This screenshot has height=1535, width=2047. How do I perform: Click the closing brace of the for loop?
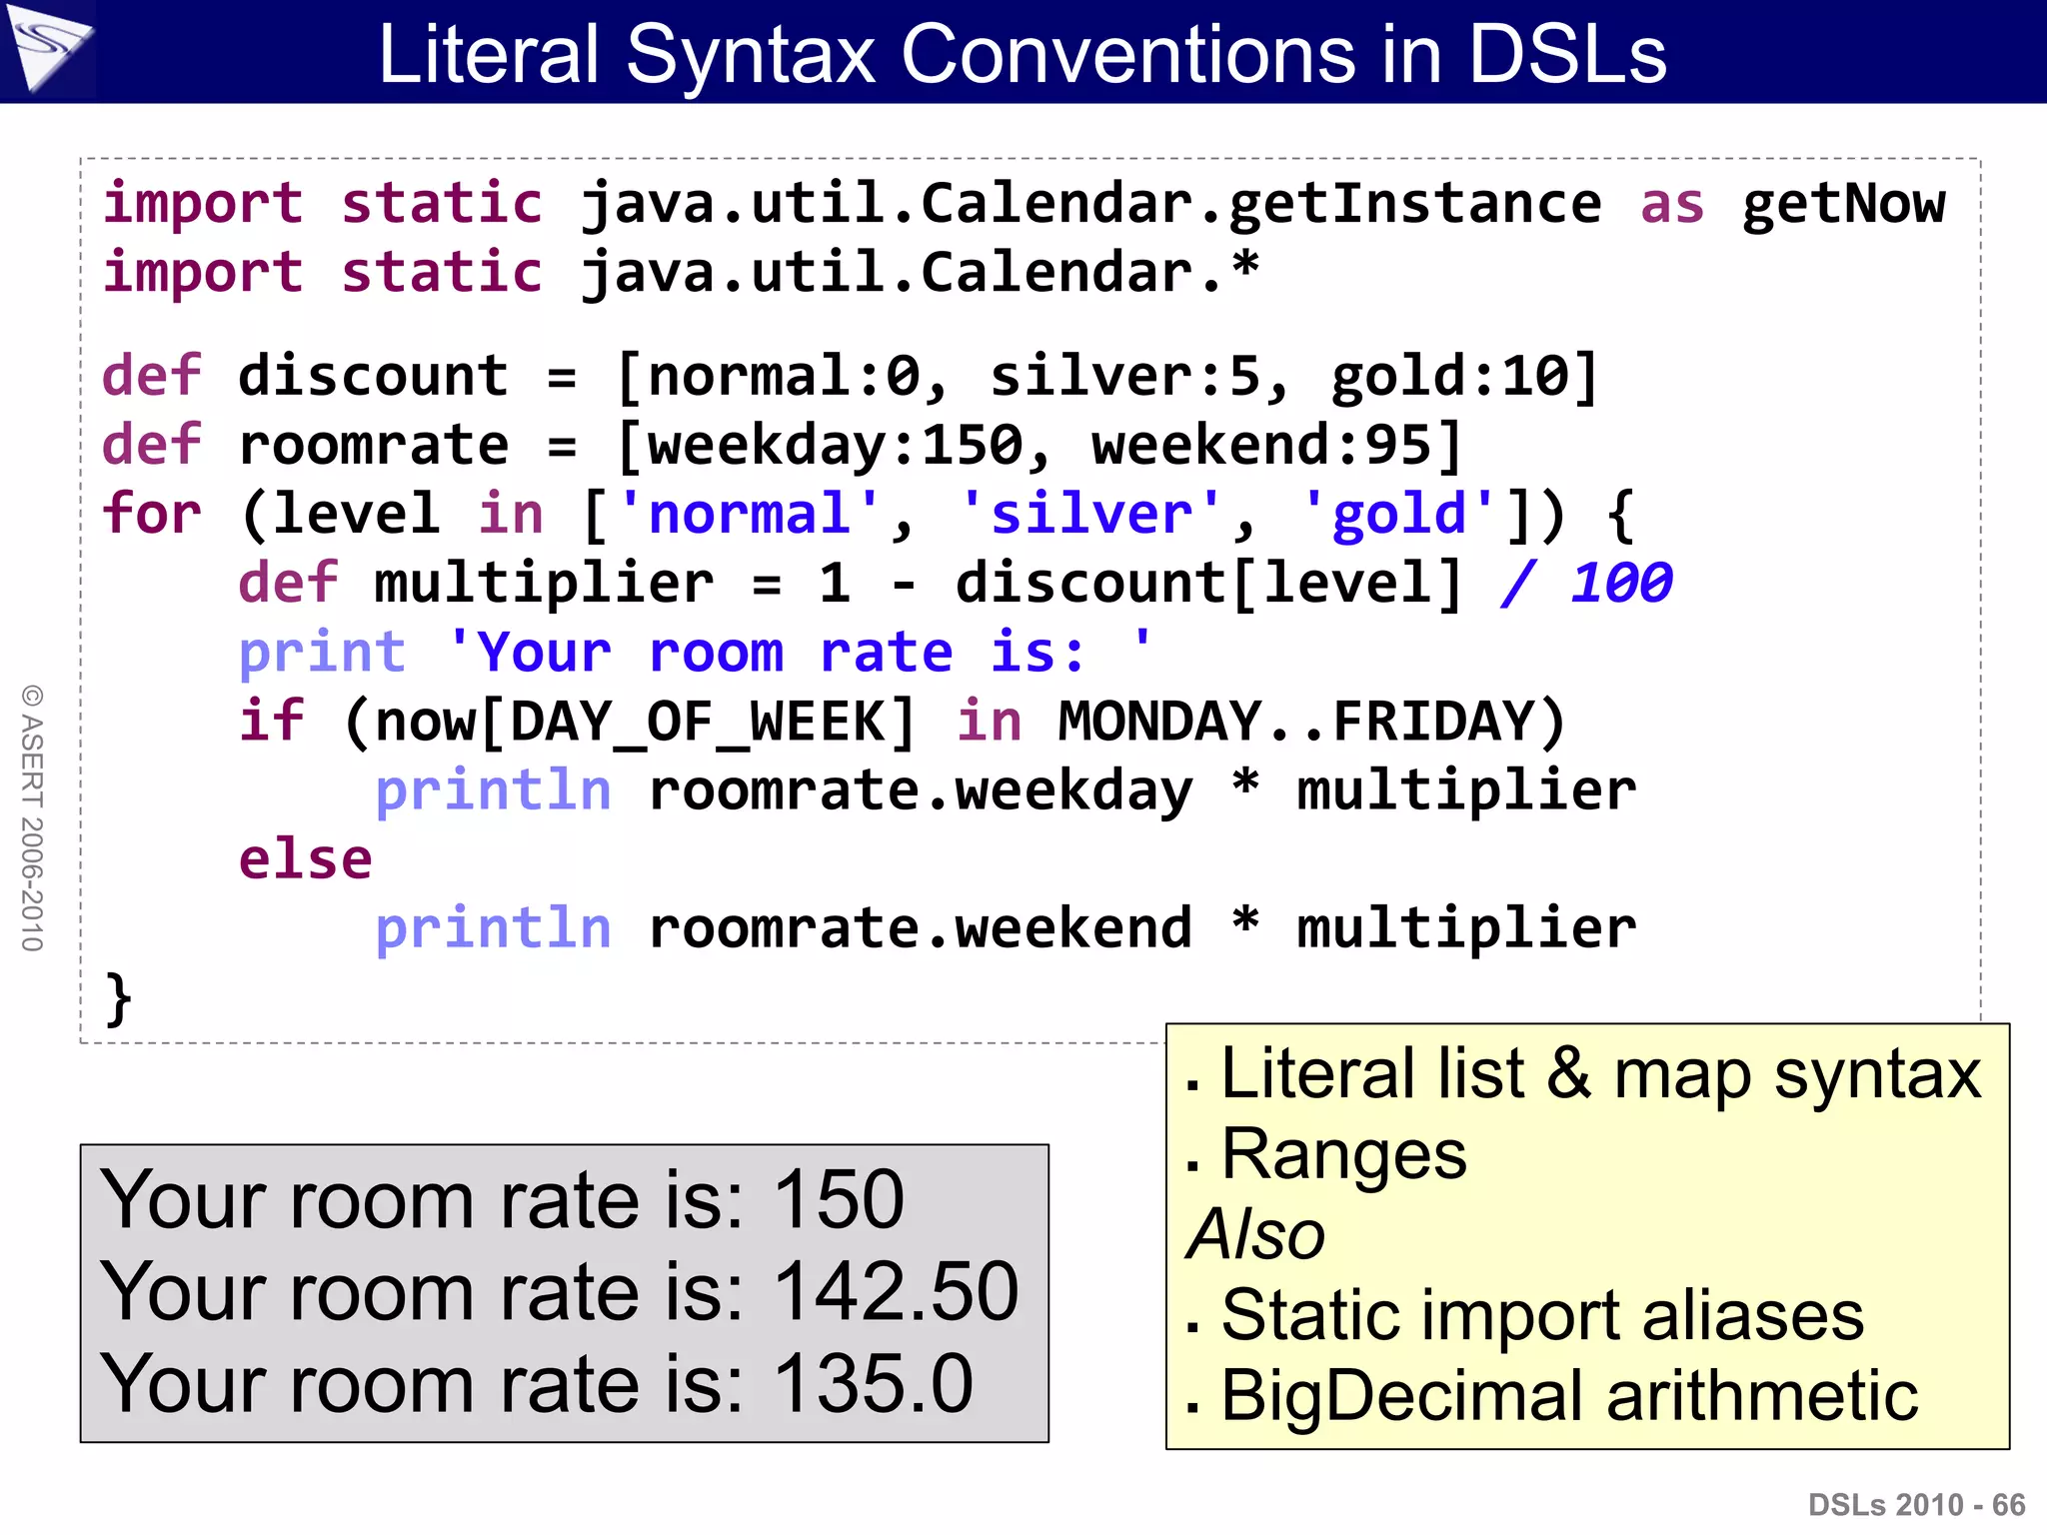[x=118, y=998]
